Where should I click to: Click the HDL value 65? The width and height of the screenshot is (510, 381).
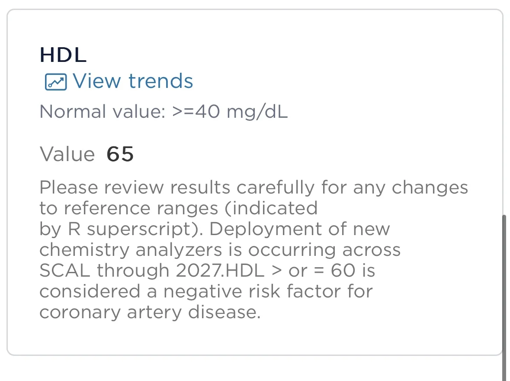click(x=120, y=154)
